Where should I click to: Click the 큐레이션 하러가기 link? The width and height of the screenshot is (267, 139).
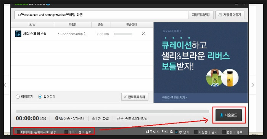174,97
